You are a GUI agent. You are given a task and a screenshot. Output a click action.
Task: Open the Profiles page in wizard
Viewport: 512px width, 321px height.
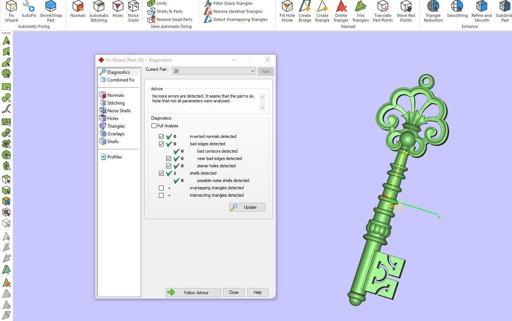click(114, 157)
